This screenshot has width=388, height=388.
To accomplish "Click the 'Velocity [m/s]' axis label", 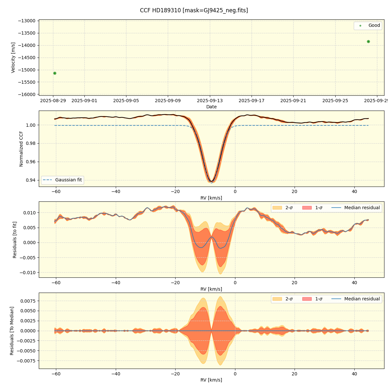I will [x=13, y=58].
